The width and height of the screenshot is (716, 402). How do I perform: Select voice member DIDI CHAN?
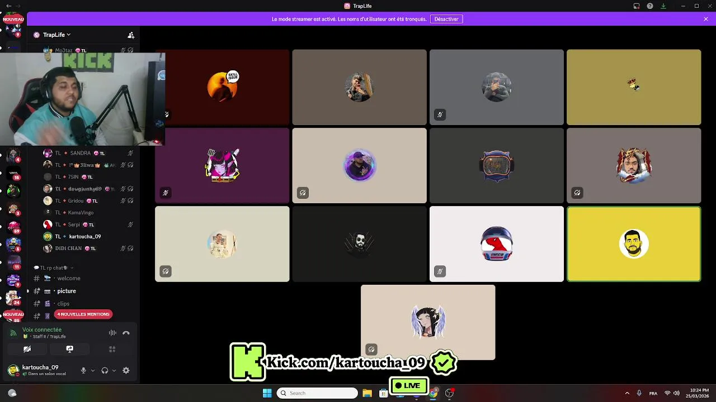pyautogui.click(x=88, y=248)
